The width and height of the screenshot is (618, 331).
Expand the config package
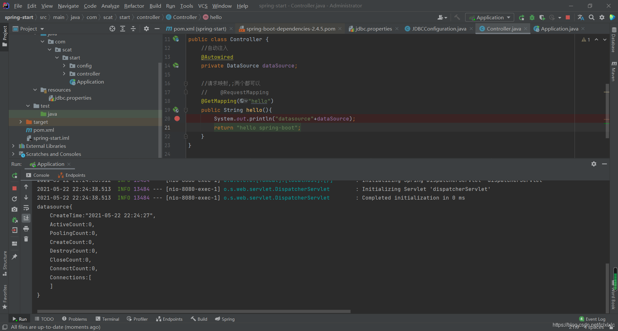[64, 66]
